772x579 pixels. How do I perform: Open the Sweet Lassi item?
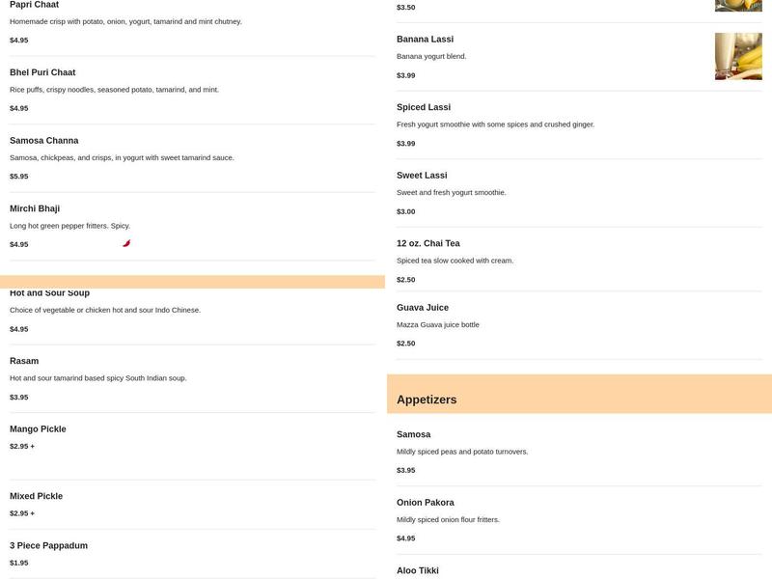[423, 176]
